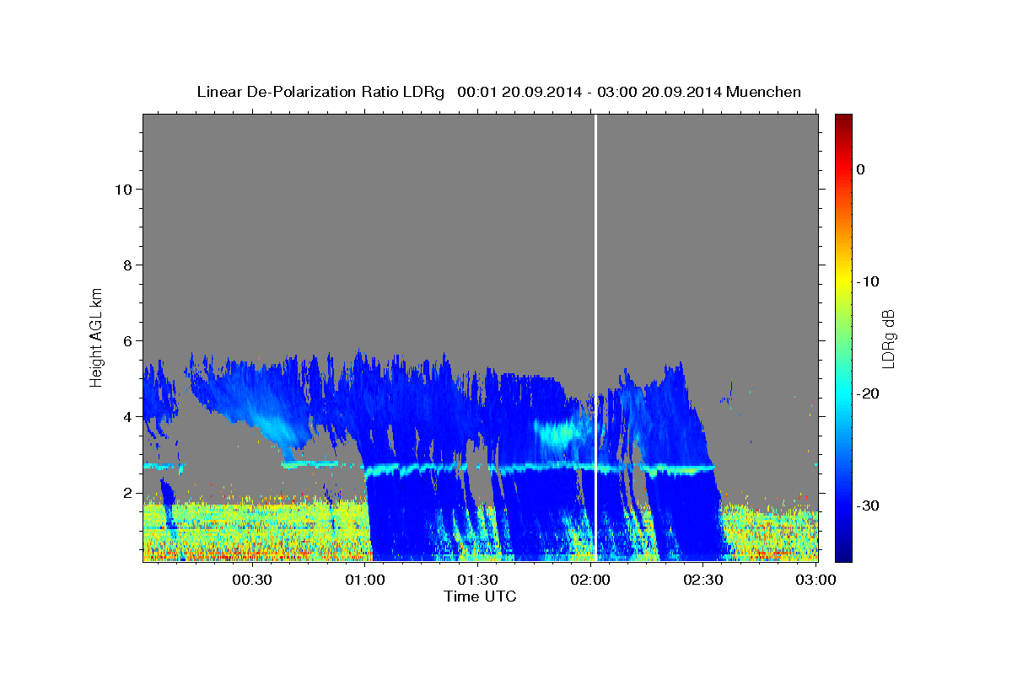Click the colorbar label -30
This screenshot has width=1012, height=674.
(x=868, y=505)
